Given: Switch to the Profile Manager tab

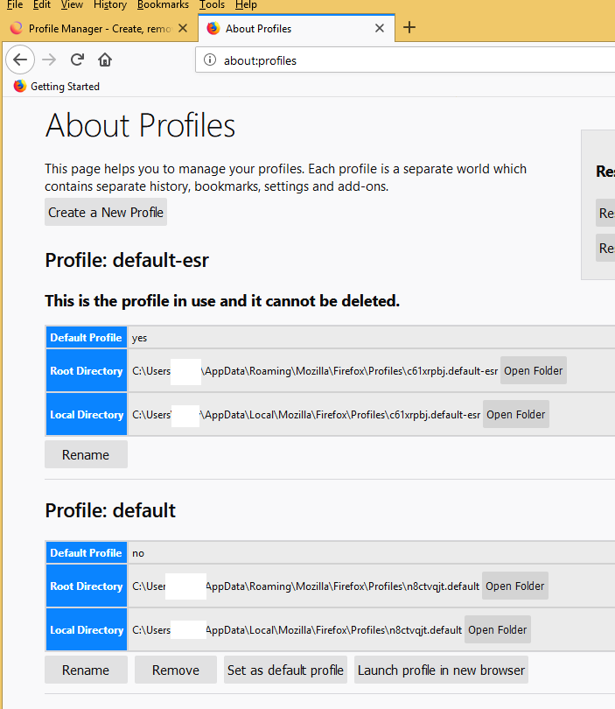Looking at the screenshot, I should pos(100,29).
